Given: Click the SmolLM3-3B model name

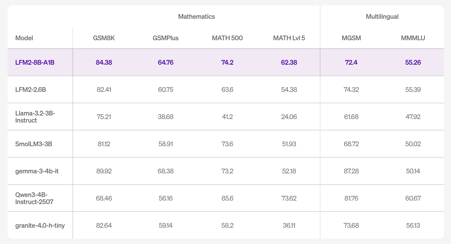Looking at the screenshot, I should click(34, 144).
